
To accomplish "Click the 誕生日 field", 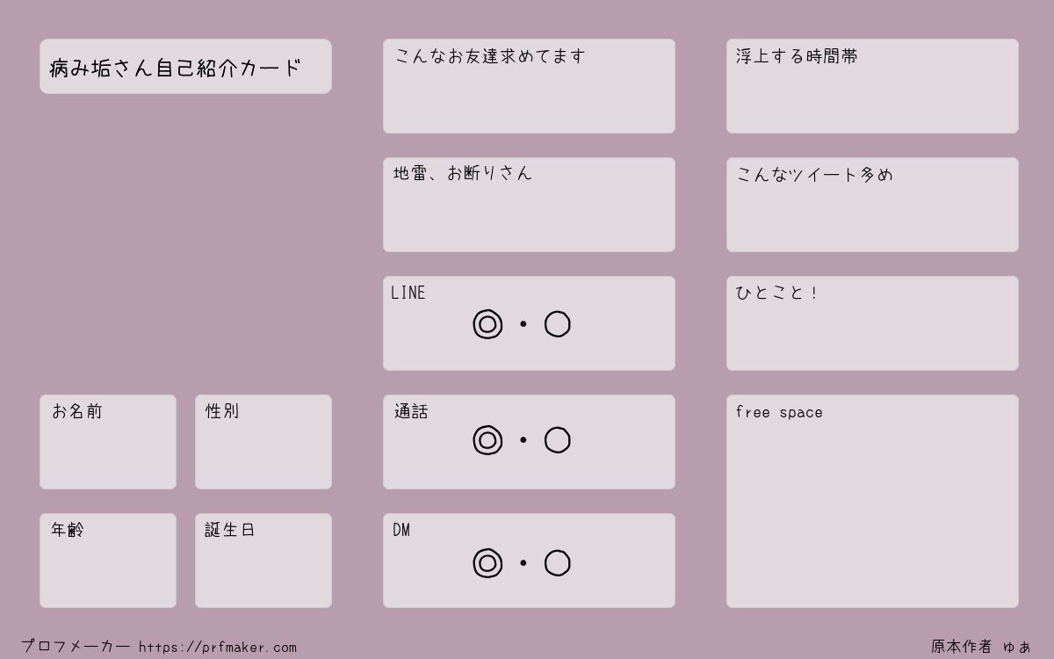I will pyautogui.click(x=263, y=561).
